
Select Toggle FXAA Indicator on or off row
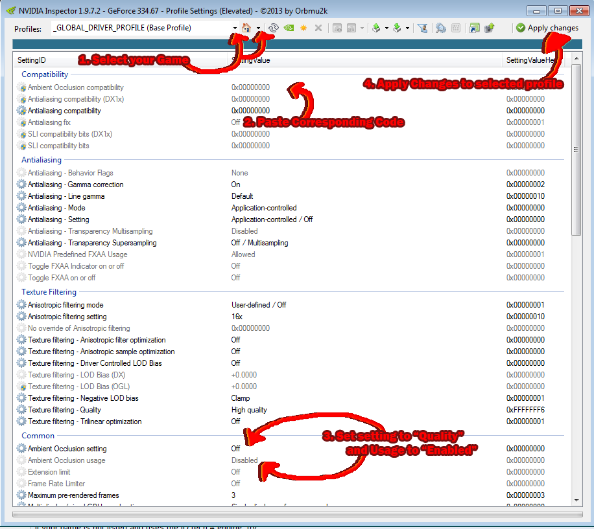point(76,266)
